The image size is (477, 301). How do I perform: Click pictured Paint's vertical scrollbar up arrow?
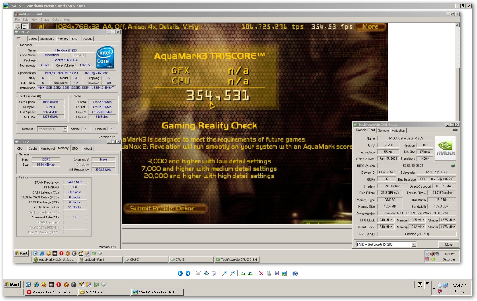coord(457,25)
